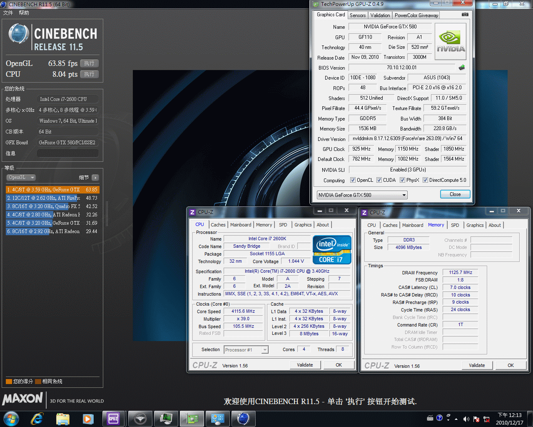
Task: Run the CPU test with 执行 button
Action: click(90, 74)
